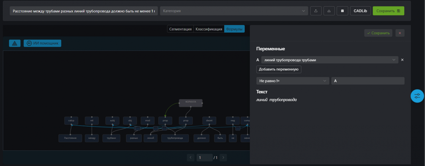This screenshot has width=425, height=166.
Task: Click the линий word node
Action: 151,138
